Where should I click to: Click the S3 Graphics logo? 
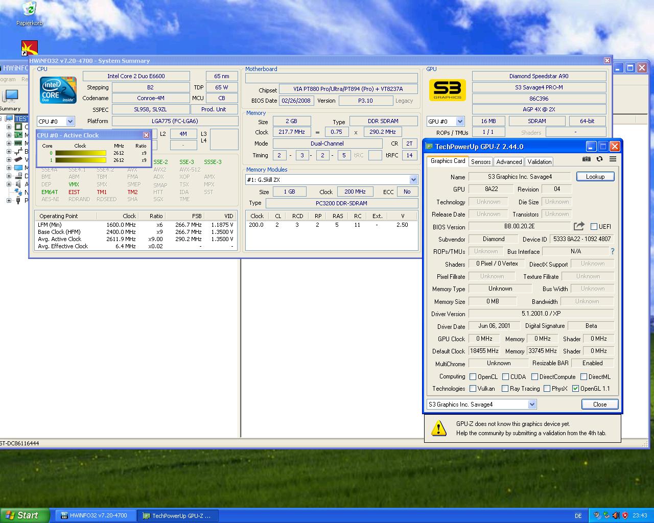(x=447, y=90)
